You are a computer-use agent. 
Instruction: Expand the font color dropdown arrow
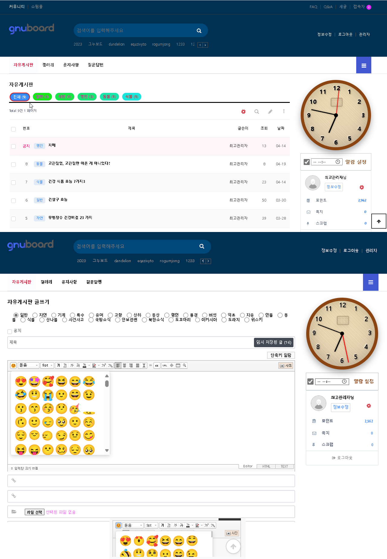[89, 366]
